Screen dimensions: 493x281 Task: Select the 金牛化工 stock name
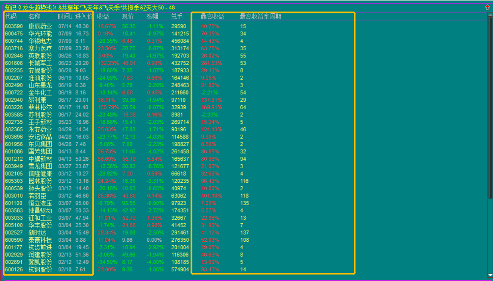tap(40, 93)
